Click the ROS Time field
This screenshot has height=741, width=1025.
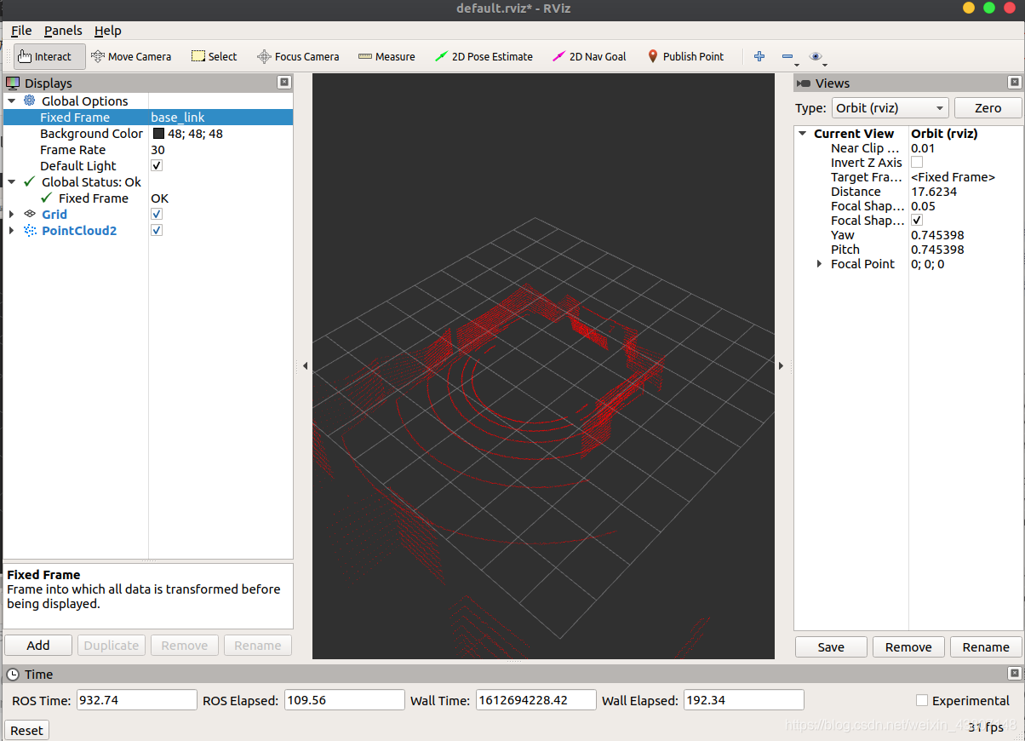point(136,700)
